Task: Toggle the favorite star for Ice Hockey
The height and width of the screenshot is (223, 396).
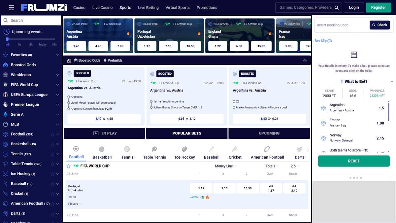Action: point(52,174)
